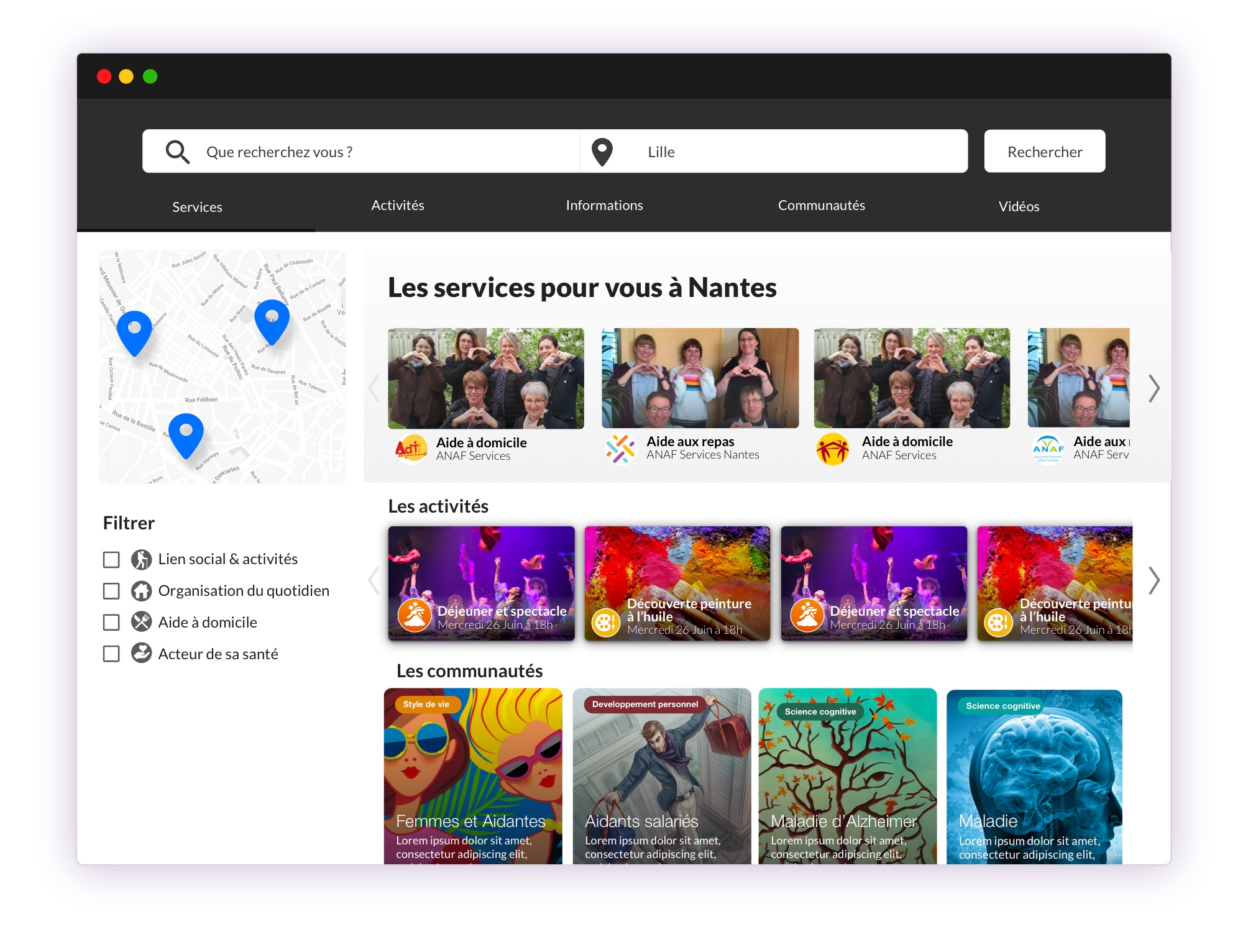1243x932 pixels.
Task: Click the ADT logo under first service card
Action: [411, 449]
